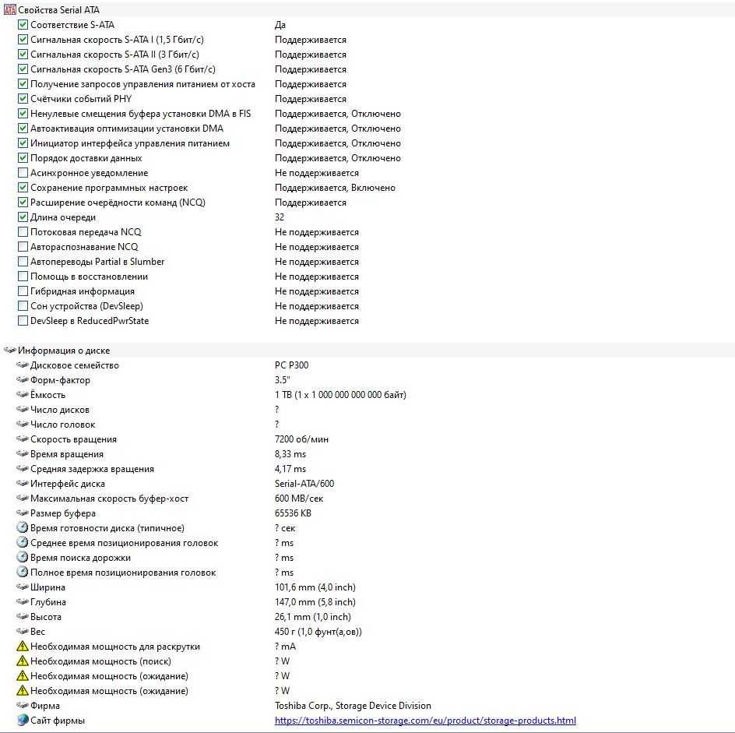
Task: Select the value Поддерживается, Включено
Action: coord(335,188)
